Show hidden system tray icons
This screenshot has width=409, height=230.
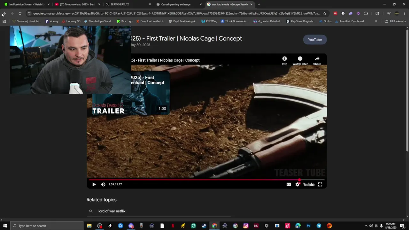coord(366,226)
